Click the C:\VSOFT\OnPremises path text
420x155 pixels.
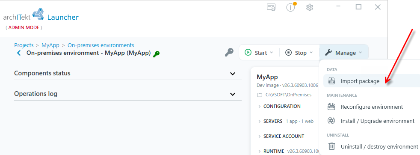[x=288, y=95]
